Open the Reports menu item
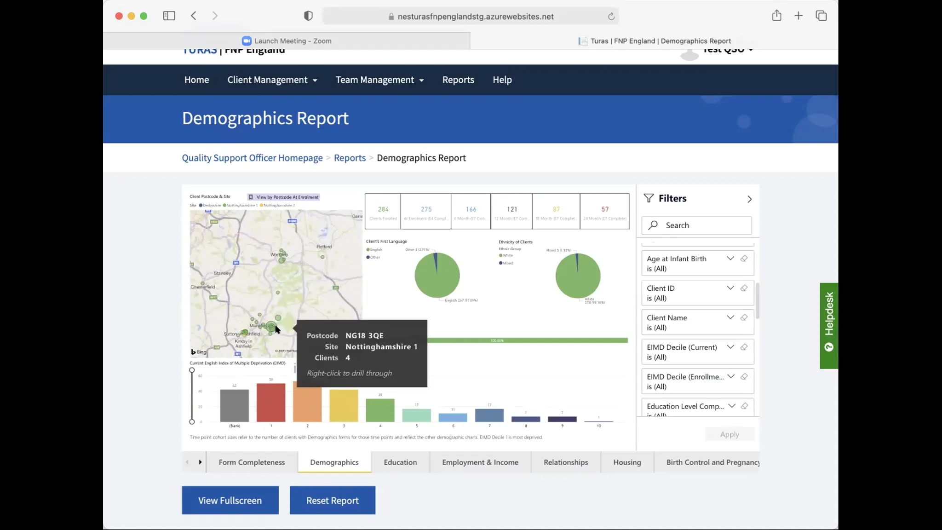This screenshot has height=530, width=942. click(458, 80)
